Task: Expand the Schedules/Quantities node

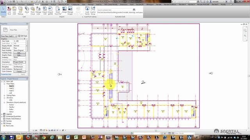Action: 2,116
